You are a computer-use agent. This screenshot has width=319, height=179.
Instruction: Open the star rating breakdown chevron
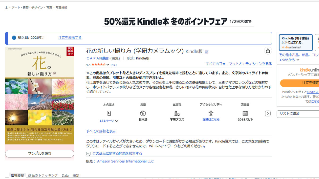(x=108, y=65)
